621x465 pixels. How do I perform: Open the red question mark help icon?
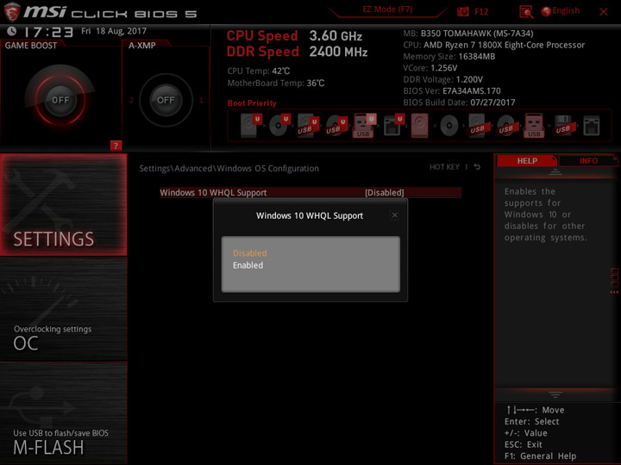(x=116, y=146)
